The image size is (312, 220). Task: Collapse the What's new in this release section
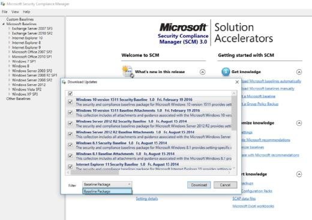tap(202, 72)
